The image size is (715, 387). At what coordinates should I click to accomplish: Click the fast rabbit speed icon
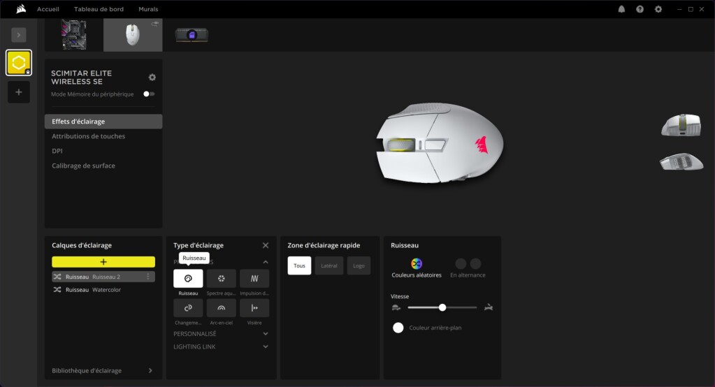click(x=489, y=307)
